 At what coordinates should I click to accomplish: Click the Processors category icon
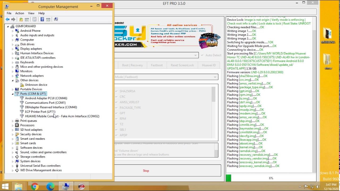pyautogui.click(x=17, y=125)
